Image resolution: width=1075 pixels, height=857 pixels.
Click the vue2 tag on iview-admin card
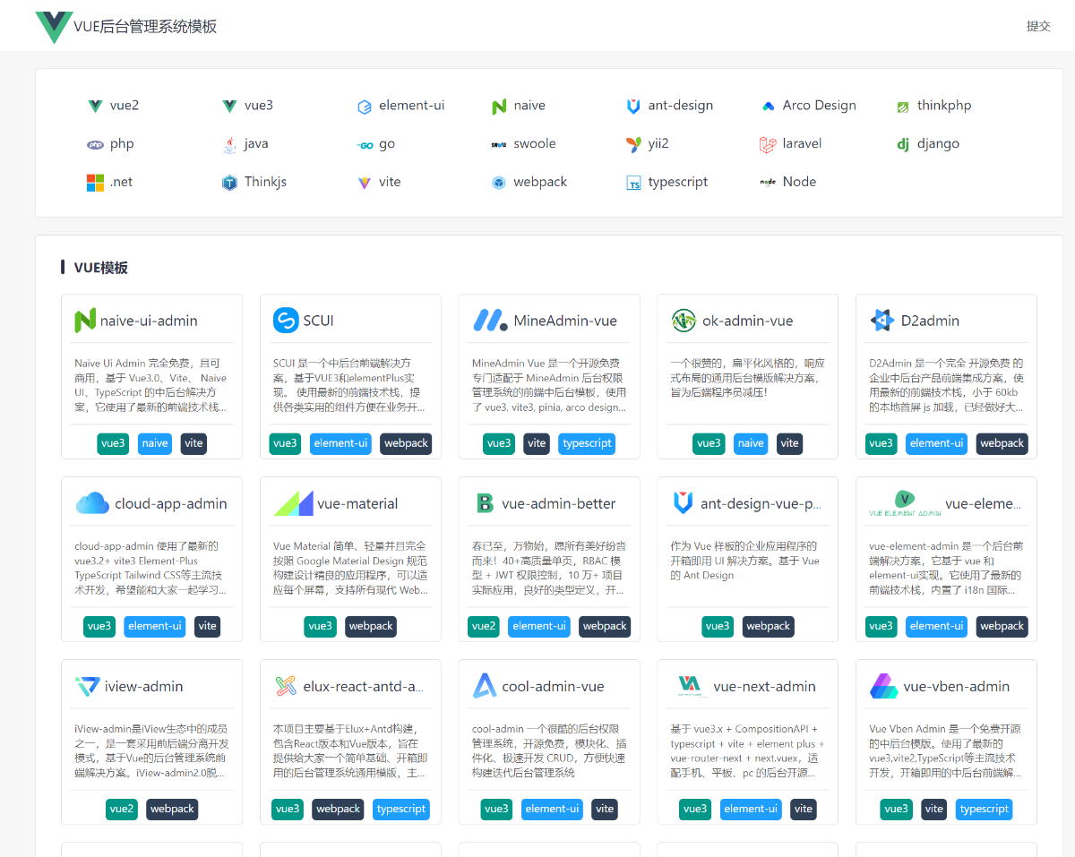[122, 809]
